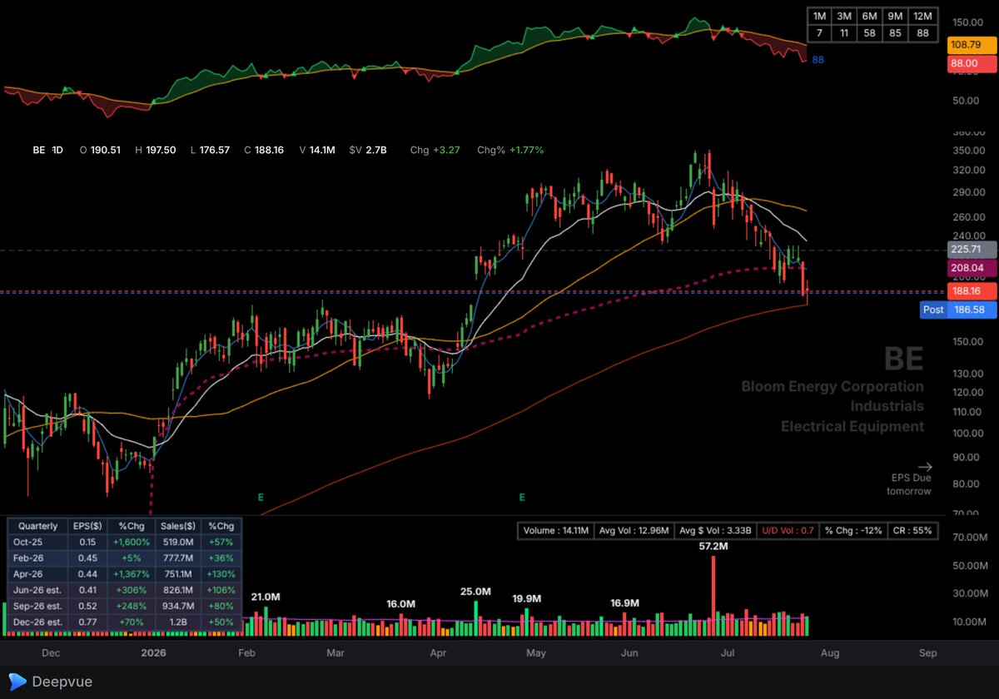Click the Avg $ Vol : 3.33B stat box
This screenshot has height=699, width=999.
[x=716, y=530]
